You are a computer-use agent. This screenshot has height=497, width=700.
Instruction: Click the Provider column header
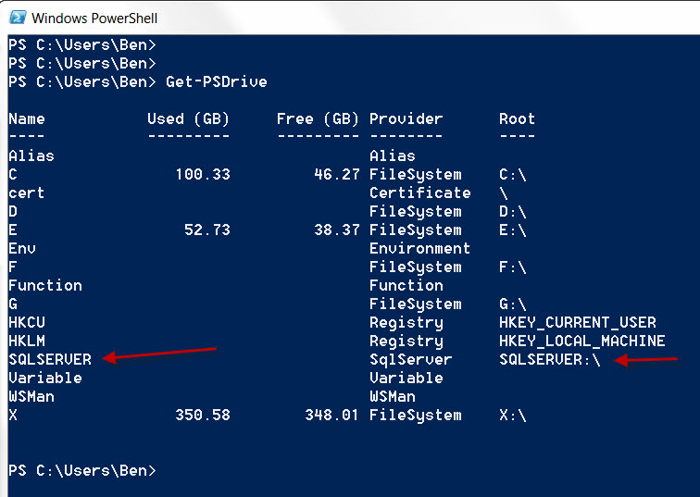[406, 118]
